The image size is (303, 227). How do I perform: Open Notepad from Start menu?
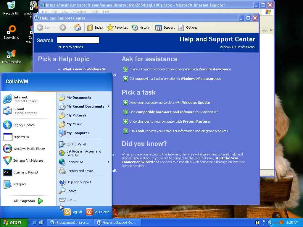(28, 184)
